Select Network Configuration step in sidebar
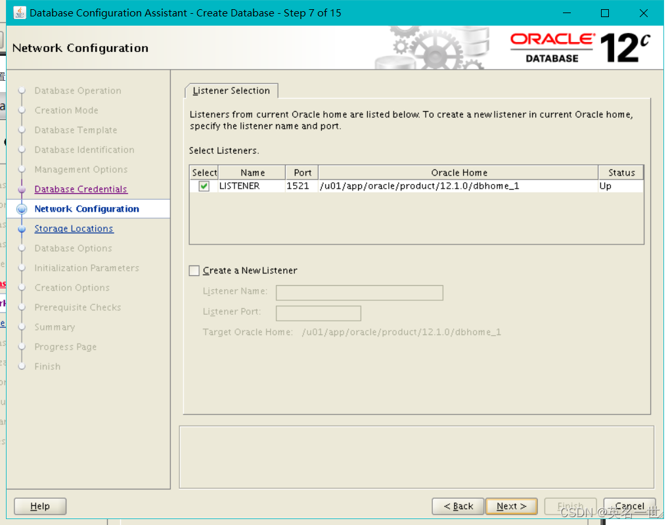 [x=87, y=209]
